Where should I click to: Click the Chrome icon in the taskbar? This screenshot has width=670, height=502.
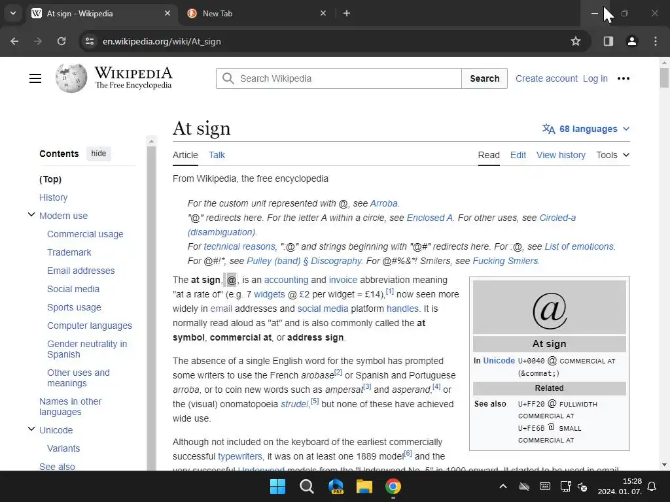393,486
